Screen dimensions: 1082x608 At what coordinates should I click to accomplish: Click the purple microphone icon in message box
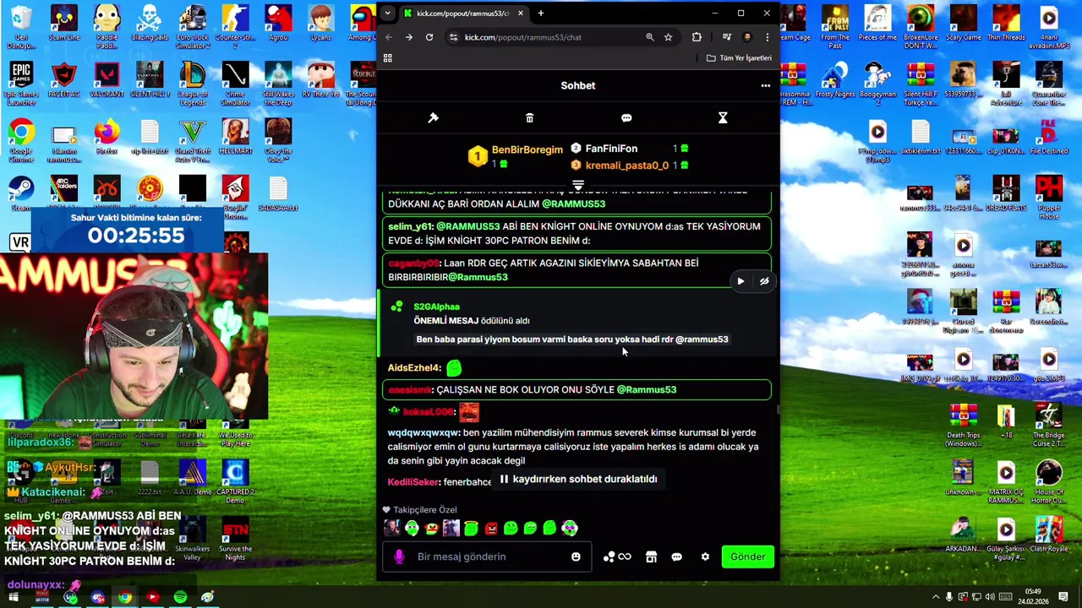click(x=399, y=556)
